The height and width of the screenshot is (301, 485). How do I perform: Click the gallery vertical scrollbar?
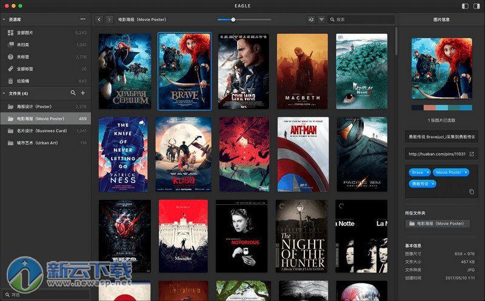(x=396, y=42)
